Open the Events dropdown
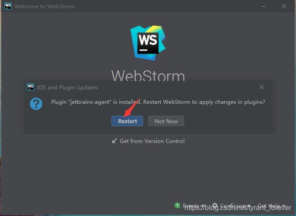The width and height of the screenshot is (296, 216). [x=194, y=205]
